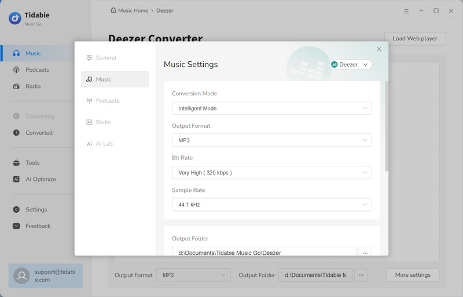
Task: Click the Load Web player button
Action: [x=415, y=39]
